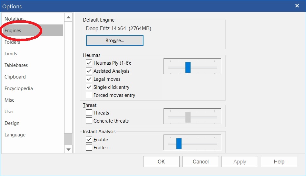
Task: Go to the Design category
Action: coord(12,123)
